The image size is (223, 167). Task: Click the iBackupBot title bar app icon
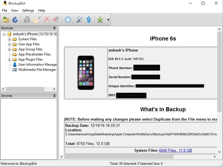pos(5,3)
